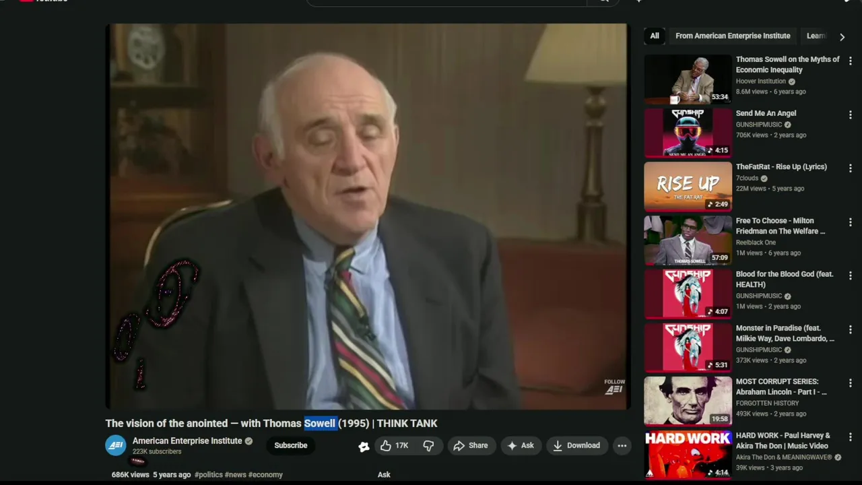The image size is (862, 485).
Task: Click Free To Choose Milton Friedman title
Action: pyautogui.click(x=780, y=226)
